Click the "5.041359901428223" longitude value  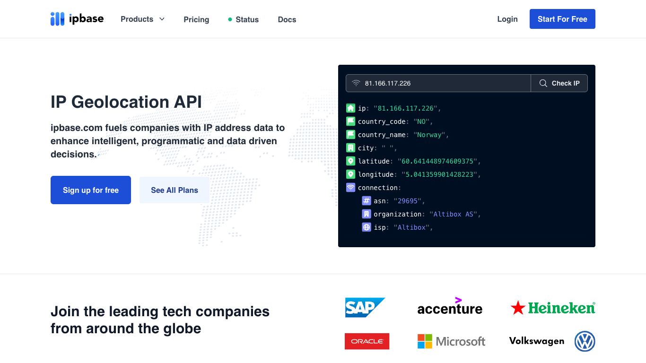[x=439, y=174]
